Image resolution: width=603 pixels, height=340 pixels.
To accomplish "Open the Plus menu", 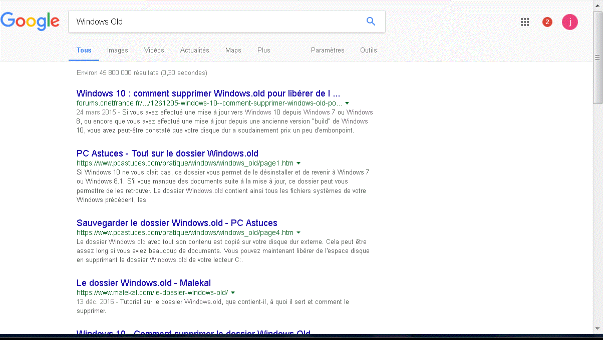I will pos(264,50).
